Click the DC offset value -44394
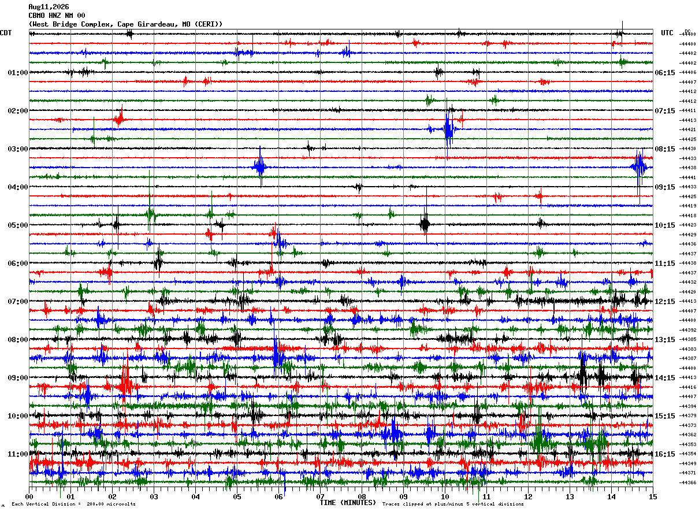This screenshot has width=699, height=512. [x=688, y=406]
